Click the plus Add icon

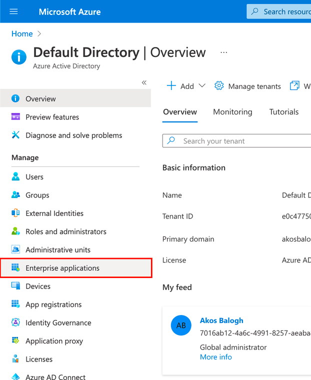(171, 85)
